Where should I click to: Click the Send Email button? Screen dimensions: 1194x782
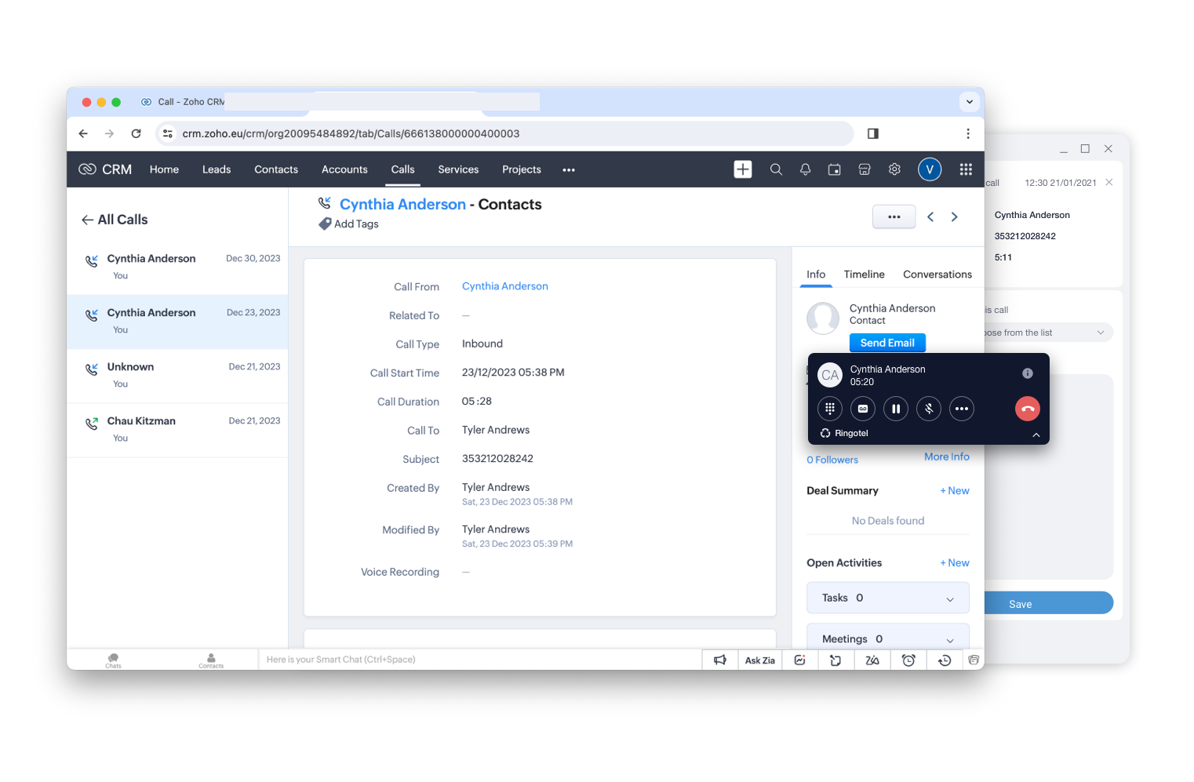point(887,343)
